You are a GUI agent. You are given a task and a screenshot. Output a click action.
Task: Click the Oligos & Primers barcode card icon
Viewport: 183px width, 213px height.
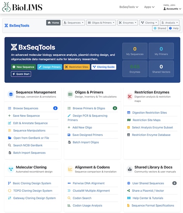70,94
